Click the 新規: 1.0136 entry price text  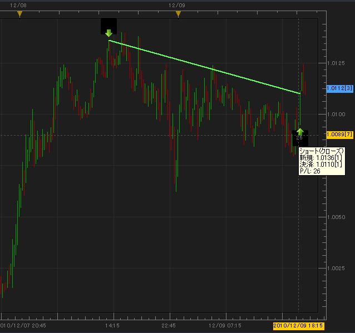[x=318, y=158]
